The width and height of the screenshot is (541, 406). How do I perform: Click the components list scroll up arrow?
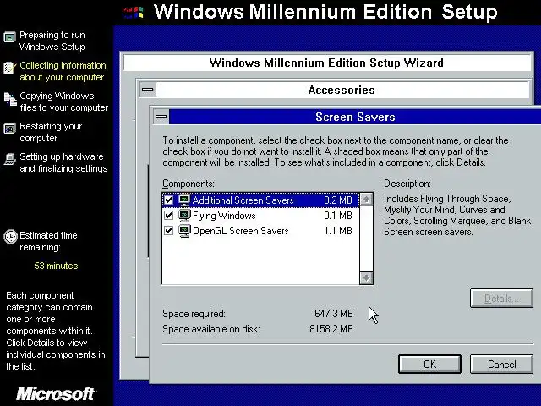pyautogui.click(x=366, y=200)
